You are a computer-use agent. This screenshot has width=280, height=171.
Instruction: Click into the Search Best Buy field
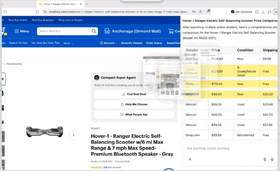point(63,31)
